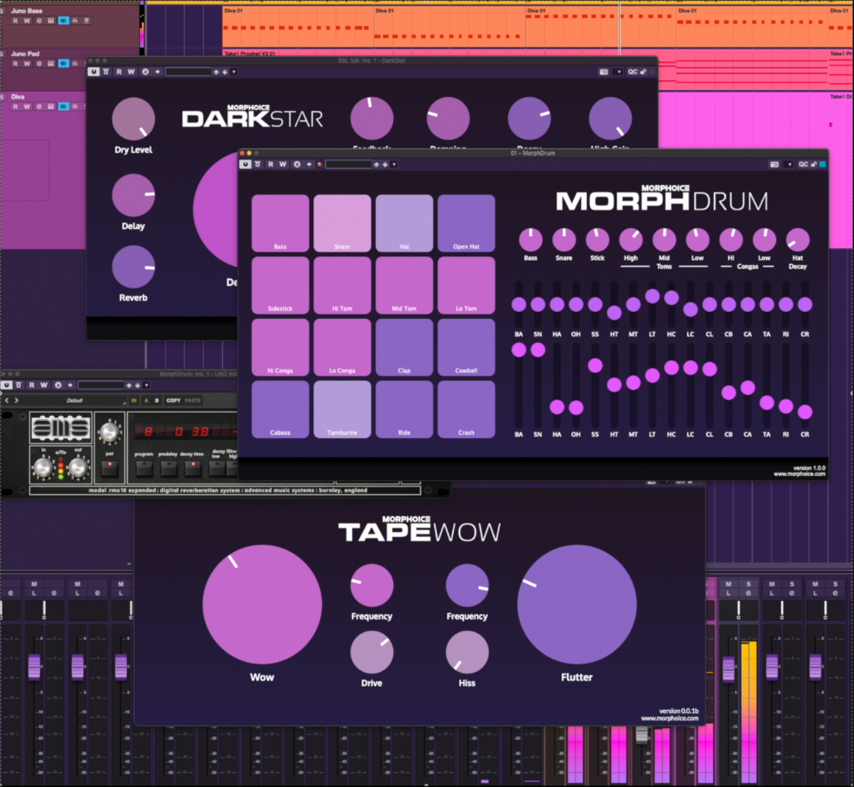This screenshot has height=787, width=854.
Task: Click the large Wow knob in TapeWow
Action: coord(262,604)
